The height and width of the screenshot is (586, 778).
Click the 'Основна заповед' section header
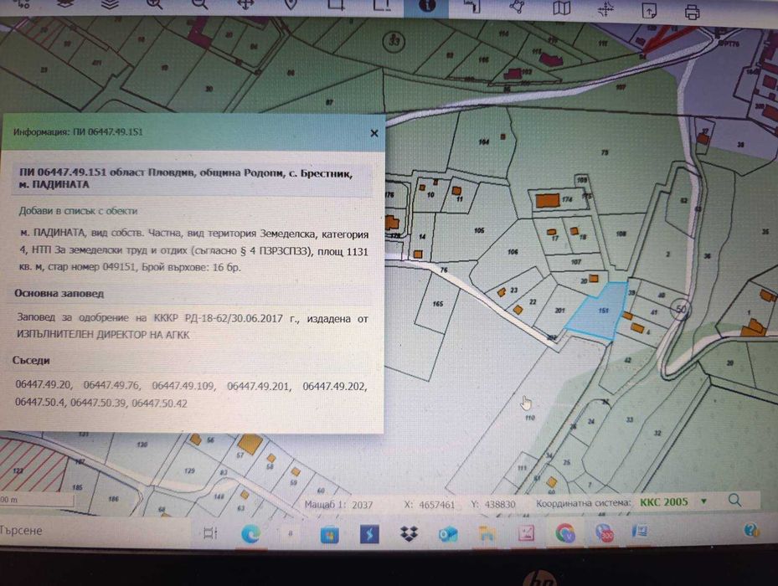click(x=59, y=293)
